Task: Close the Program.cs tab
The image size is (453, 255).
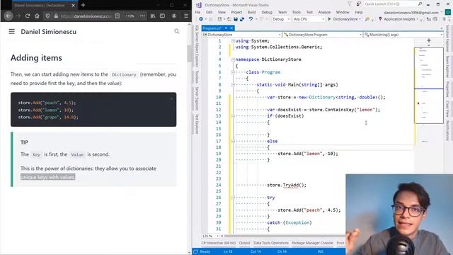Action: coord(231,28)
